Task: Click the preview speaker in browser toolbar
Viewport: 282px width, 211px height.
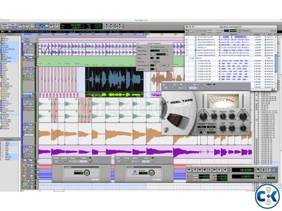Action: tap(219, 31)
